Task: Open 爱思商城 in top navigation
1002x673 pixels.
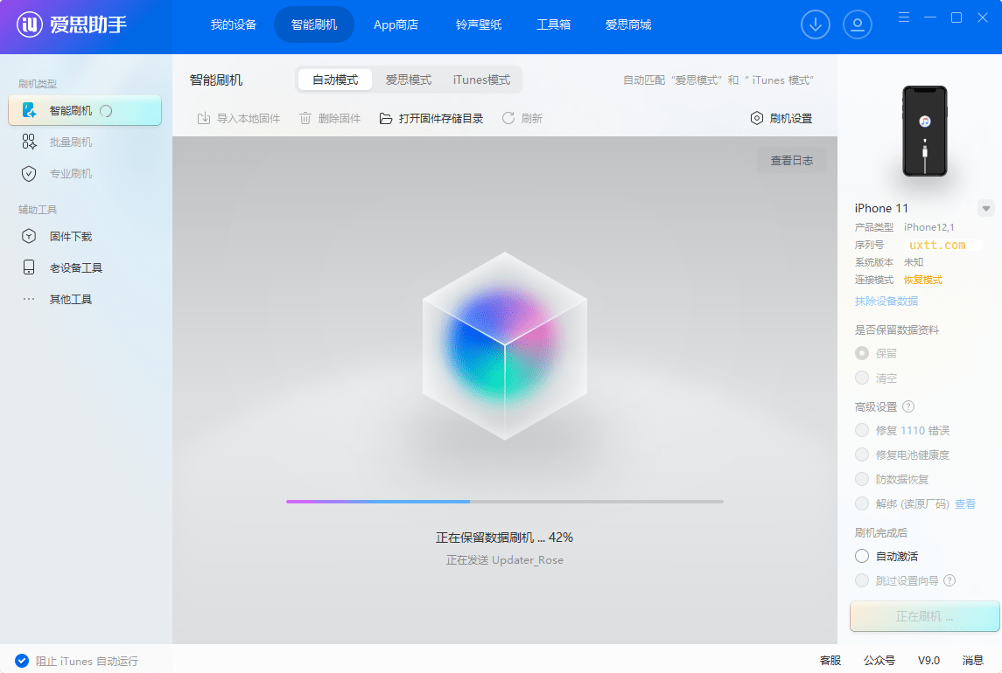Action: coord(628,24)
